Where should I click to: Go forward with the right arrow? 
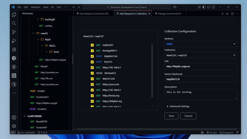click(79, 7)
